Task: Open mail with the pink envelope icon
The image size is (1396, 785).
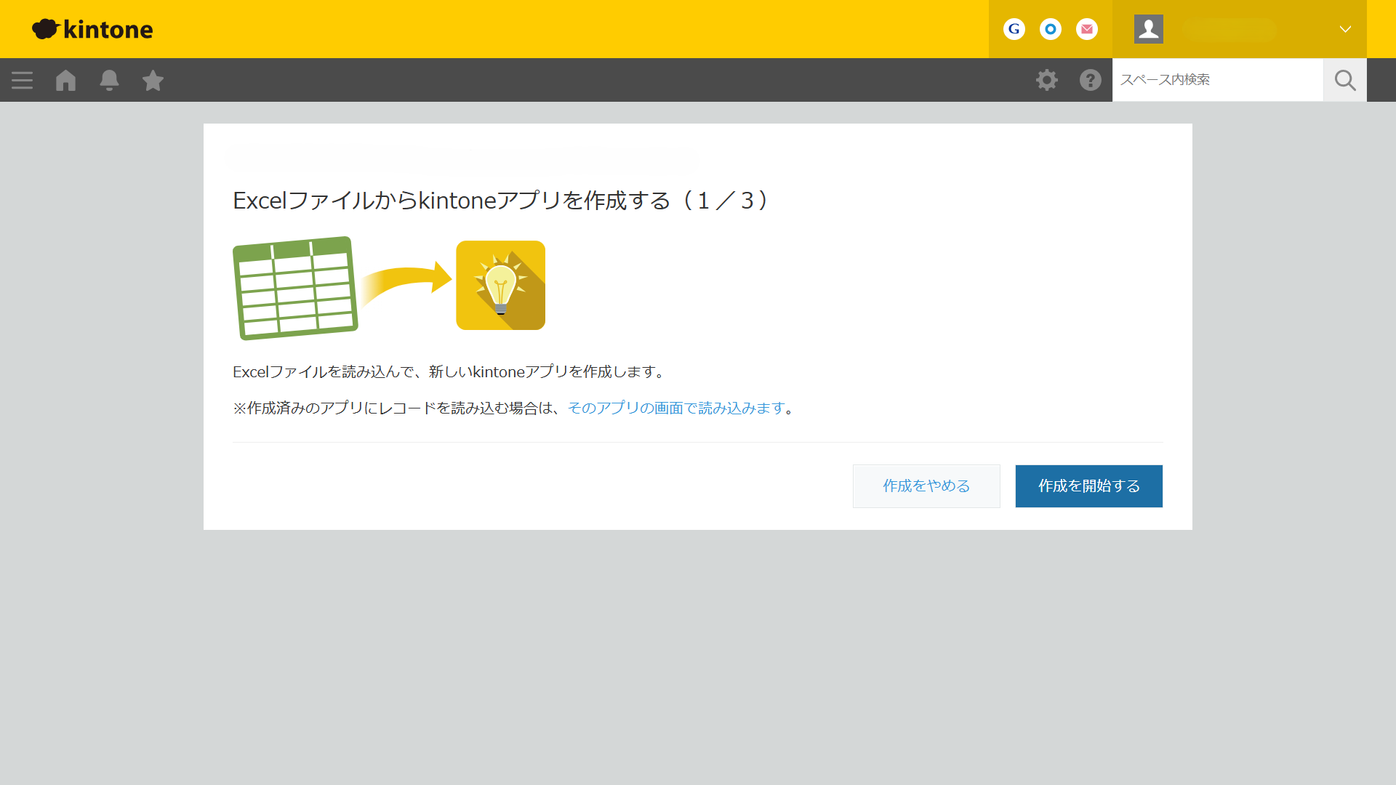Action: (1087, 29)
